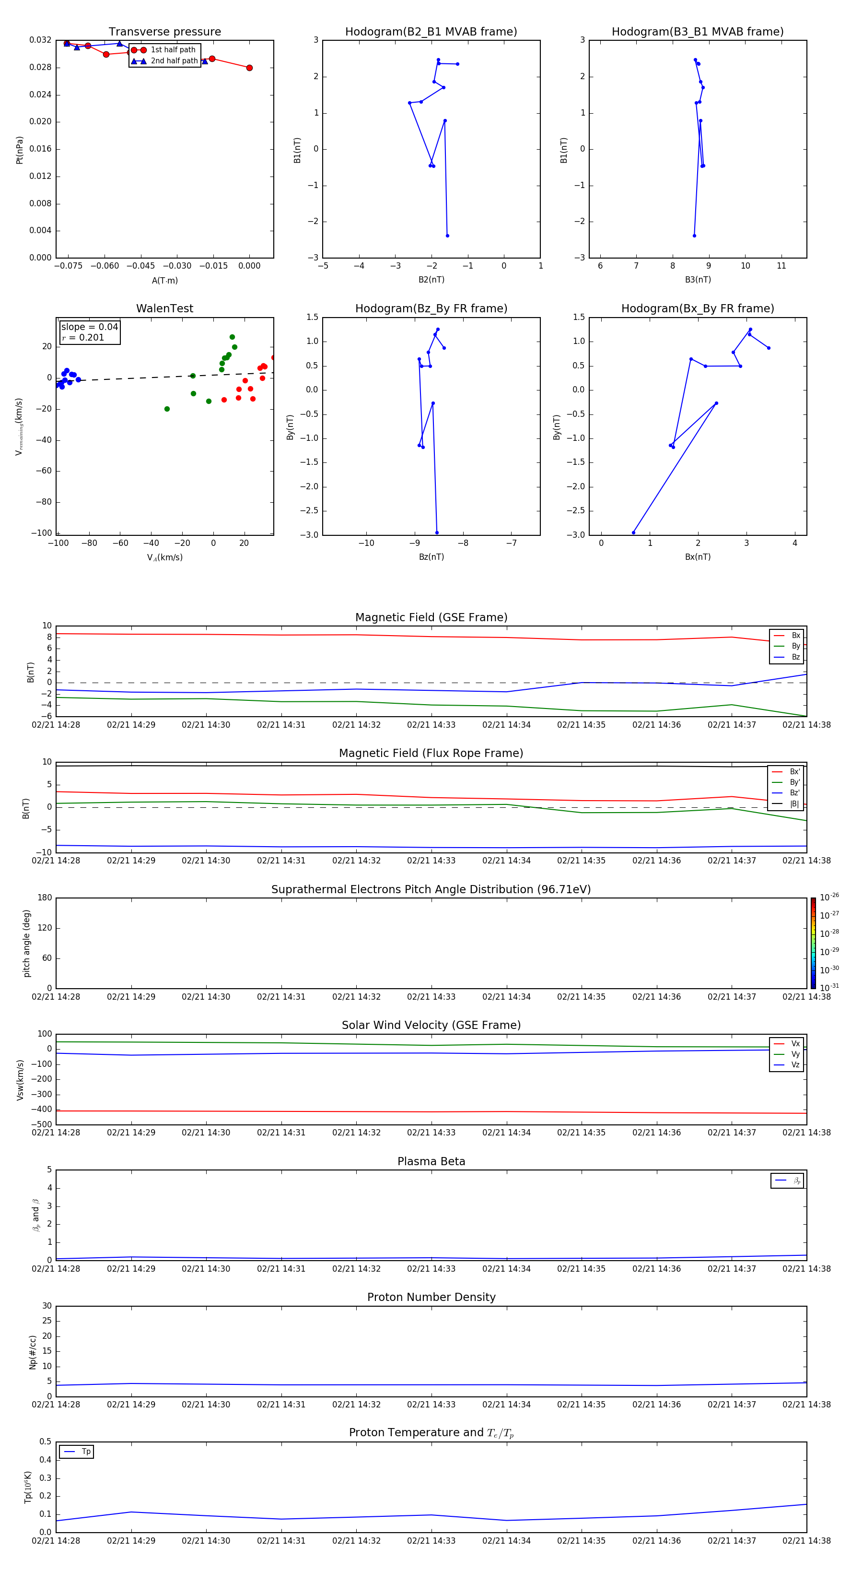
Task: Select Bz in the GSE magnetic field legend
Action: pos(787,657)
